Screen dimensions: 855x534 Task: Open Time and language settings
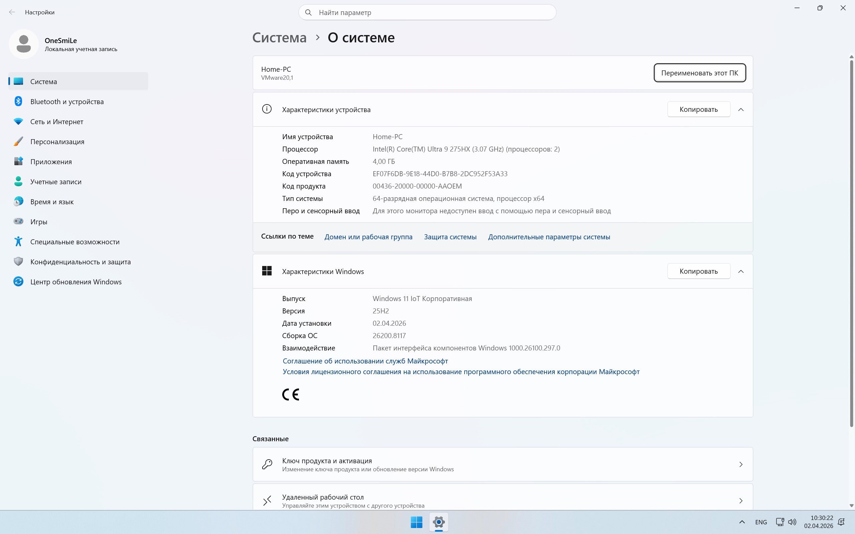[52, 202]
